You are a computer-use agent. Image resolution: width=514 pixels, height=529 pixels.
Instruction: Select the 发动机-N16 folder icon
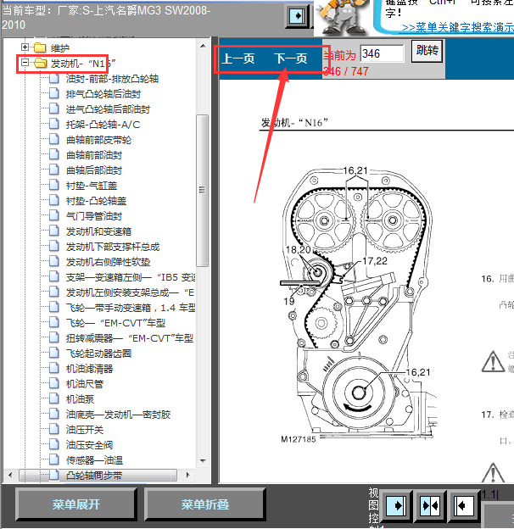(x=40, y=63)
